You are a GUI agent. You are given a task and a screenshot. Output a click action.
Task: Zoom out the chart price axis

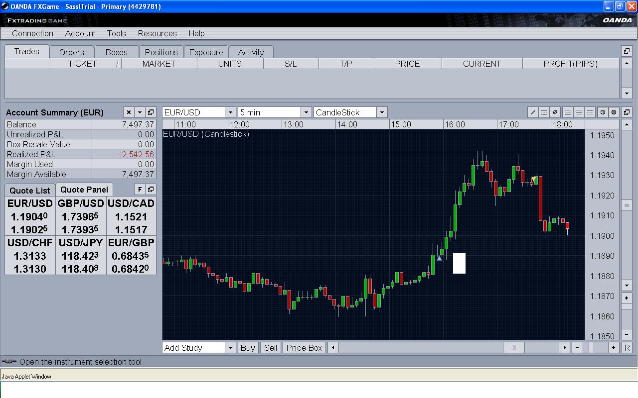(x=627, y=335)
